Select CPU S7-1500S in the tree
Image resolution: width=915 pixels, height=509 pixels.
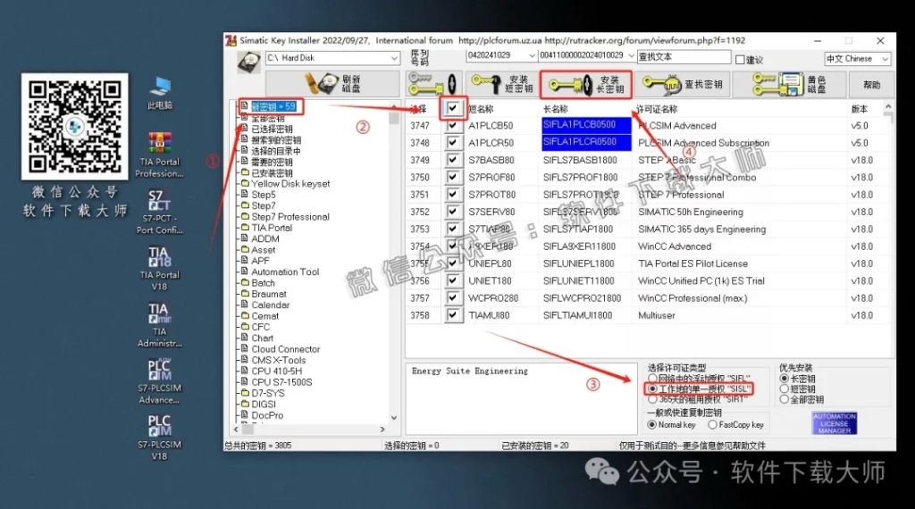coord(281,382)
